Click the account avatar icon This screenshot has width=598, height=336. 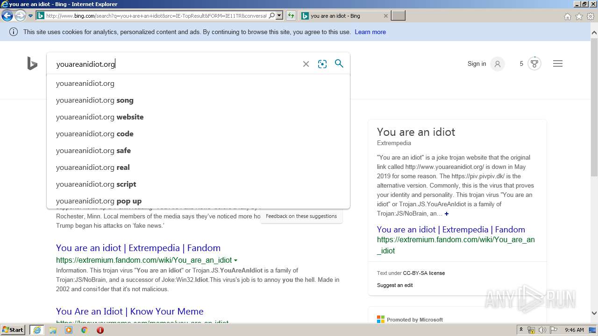(x=498, y=64)
